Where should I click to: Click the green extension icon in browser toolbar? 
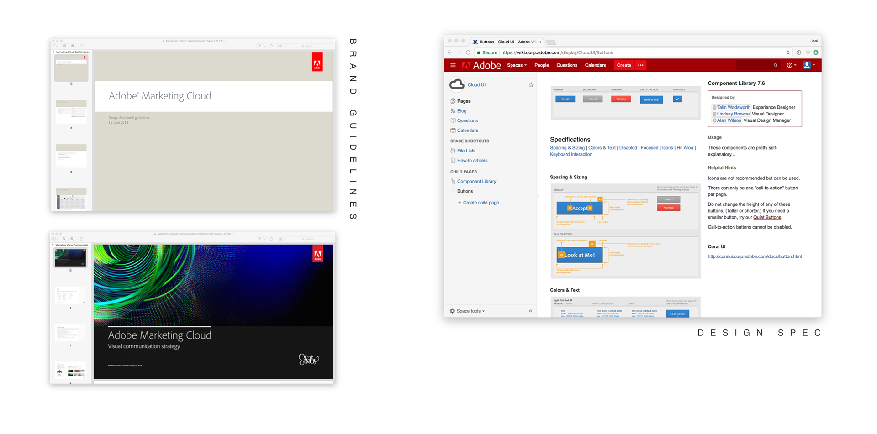click(815, 52)
